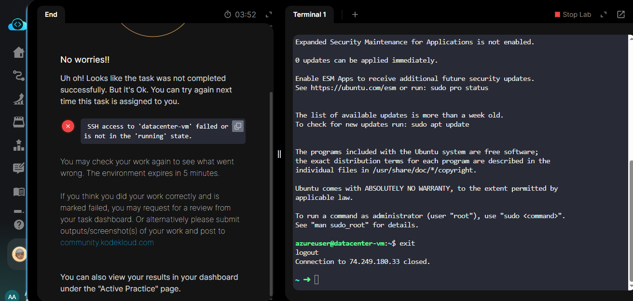Viewport: 633px width, 301px height.
Task: Grab the panel divider resize handle
Action: tap(279, 154)
